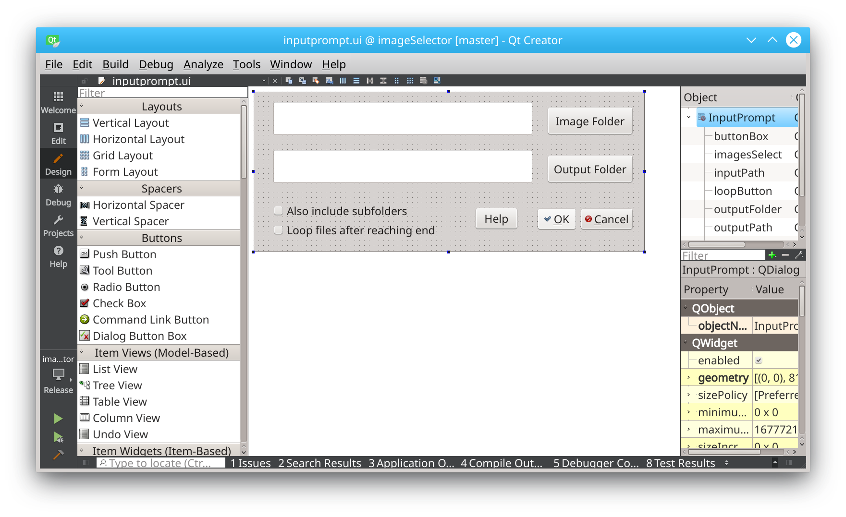Remove dynamic property with minus icon

coord(785,255)
